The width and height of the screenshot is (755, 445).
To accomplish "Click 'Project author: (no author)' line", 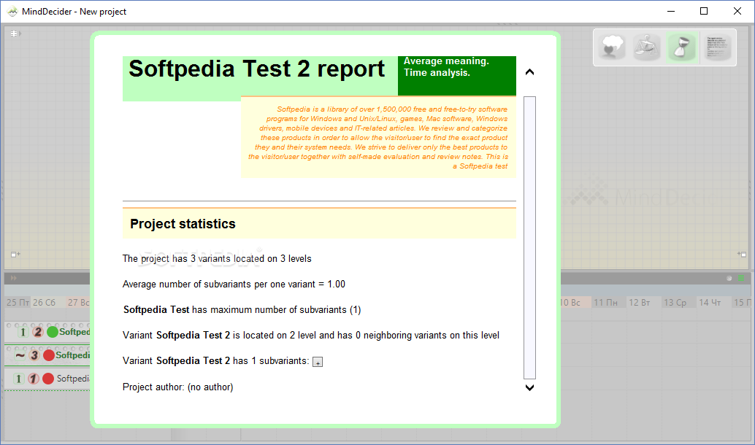I will [177, 387].
